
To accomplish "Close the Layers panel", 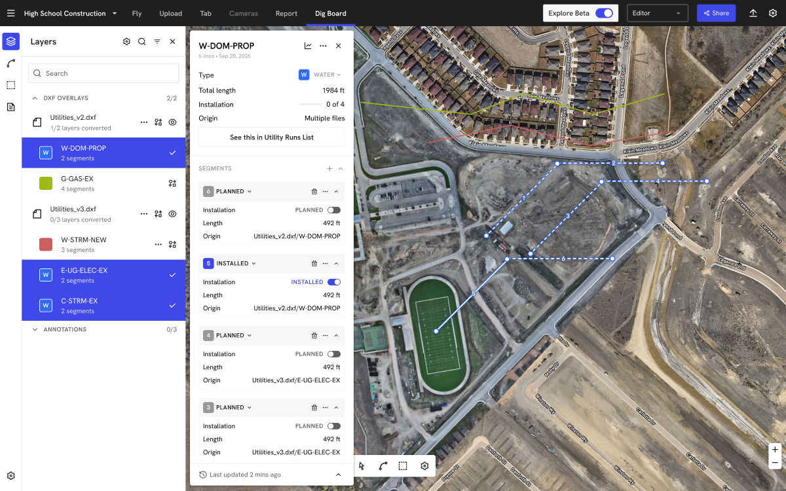I will coord(172,42).
